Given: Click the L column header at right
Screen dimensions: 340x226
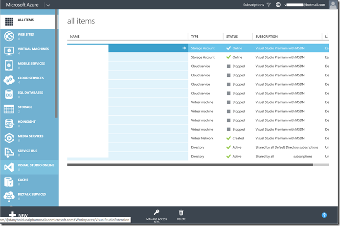Looking at the screenshot, I should 326,36.
